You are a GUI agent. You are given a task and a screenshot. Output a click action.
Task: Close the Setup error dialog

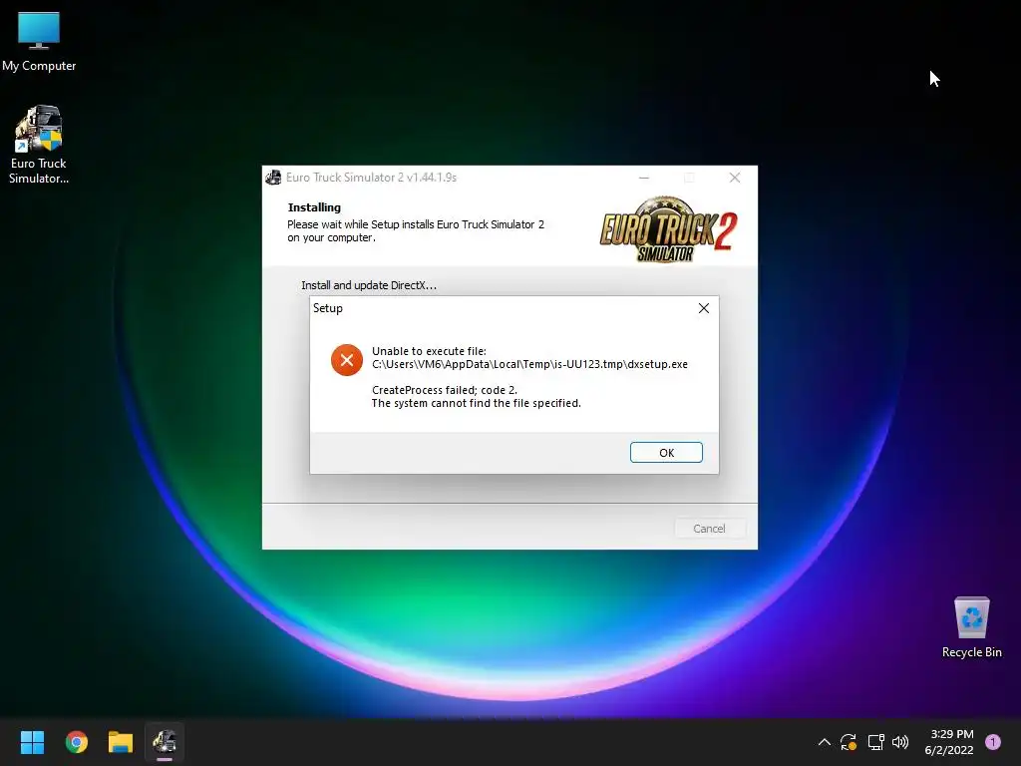704,308
